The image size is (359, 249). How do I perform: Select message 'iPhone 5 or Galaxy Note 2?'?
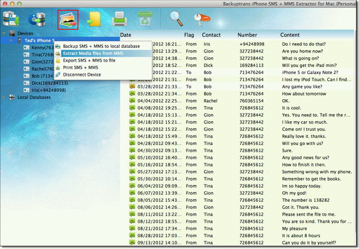click(x=310, y=72)
